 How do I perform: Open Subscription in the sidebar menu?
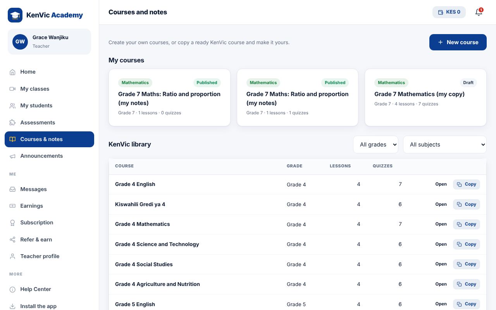(x=49, y=222)
